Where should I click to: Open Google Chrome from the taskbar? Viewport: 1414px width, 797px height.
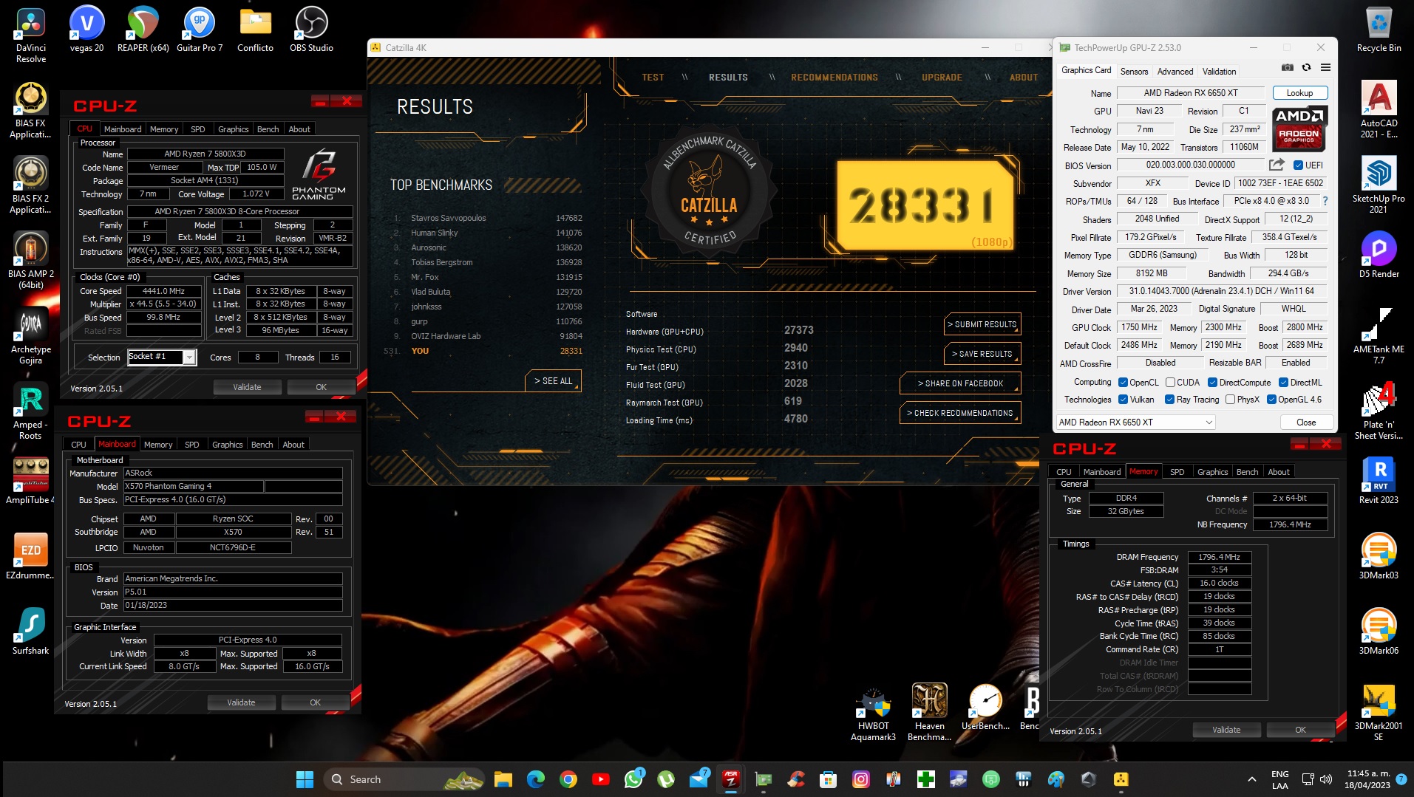pos(568,779)
